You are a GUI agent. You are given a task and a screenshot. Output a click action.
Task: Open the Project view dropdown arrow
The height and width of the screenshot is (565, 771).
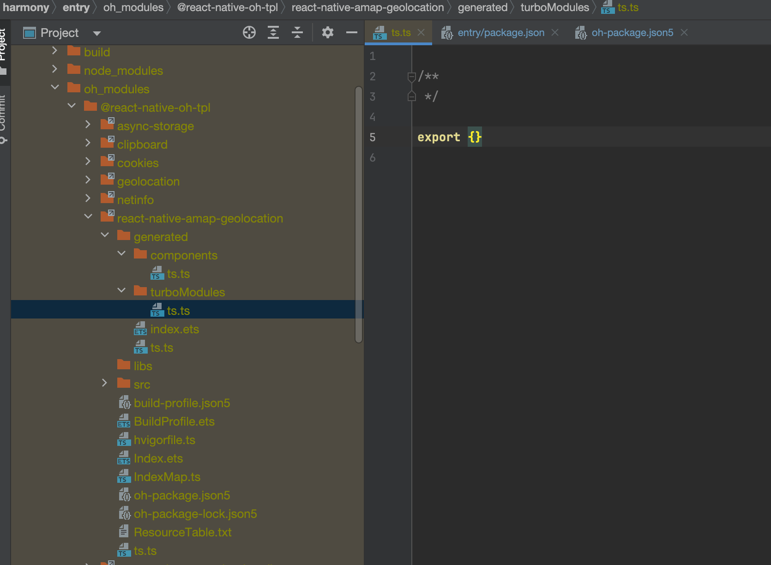pos(97,33)
